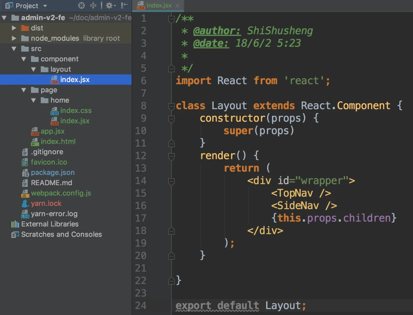Viewport: 413px width, 315px height.
Task: Click 'this.props.children' on line 17
Action: point(334,218)
